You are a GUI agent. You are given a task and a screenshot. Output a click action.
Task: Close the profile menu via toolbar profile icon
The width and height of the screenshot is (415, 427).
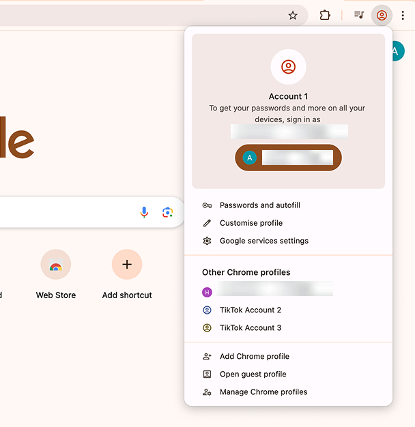click(382, 15)
